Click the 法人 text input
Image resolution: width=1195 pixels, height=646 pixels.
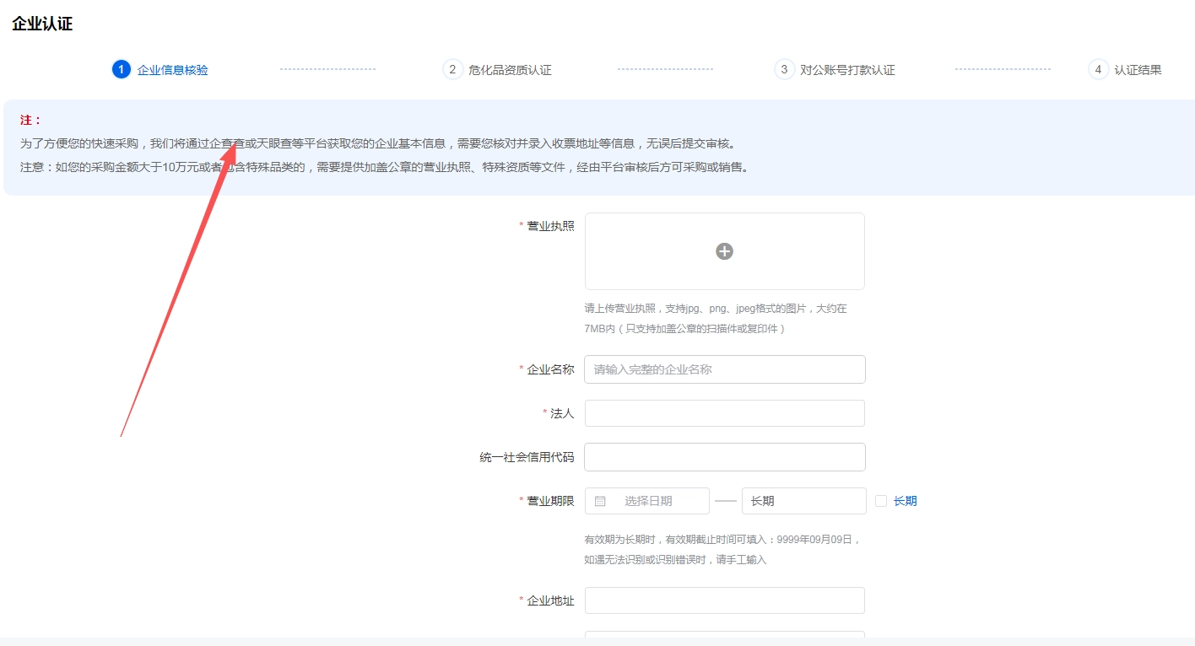[x=724, y=413]
